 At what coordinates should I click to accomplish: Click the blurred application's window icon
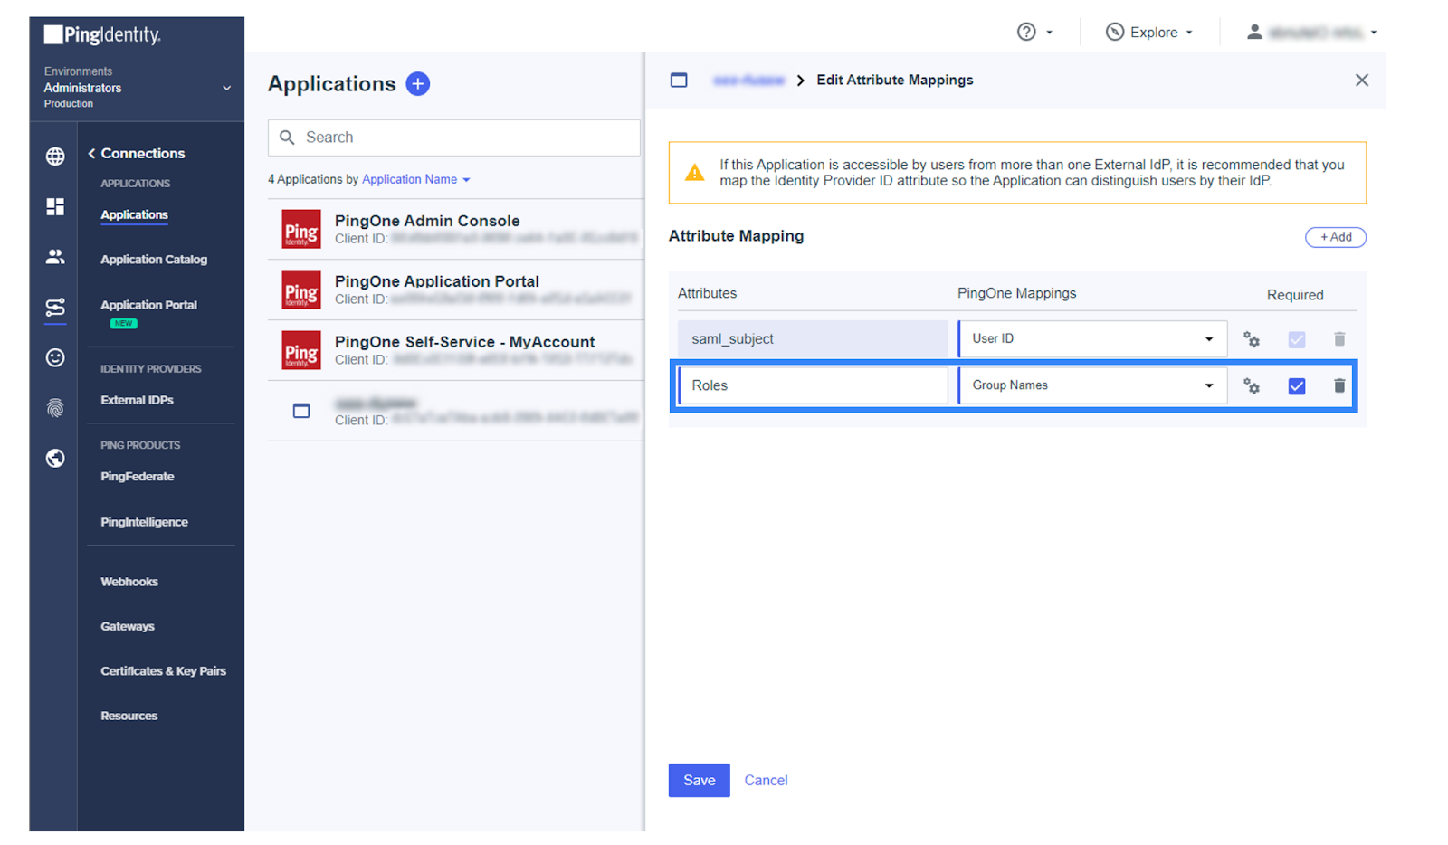(301, 411)
